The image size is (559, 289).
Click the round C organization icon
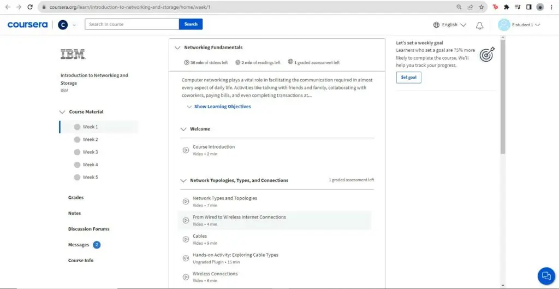pyautogui.click(x=63, y=25)
